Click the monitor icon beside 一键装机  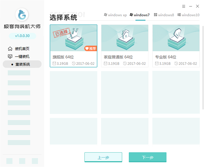[x=10, y=57]
